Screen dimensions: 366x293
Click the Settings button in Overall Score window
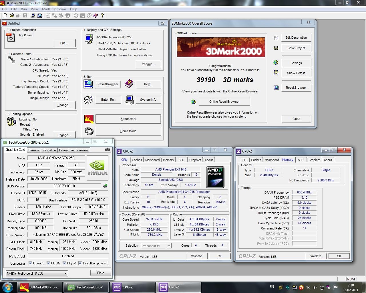point(296,63)
